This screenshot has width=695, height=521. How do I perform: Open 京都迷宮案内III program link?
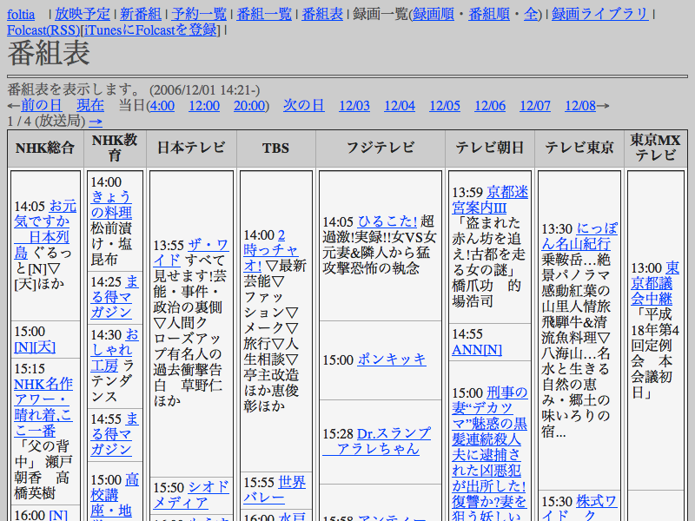point(491,199)
